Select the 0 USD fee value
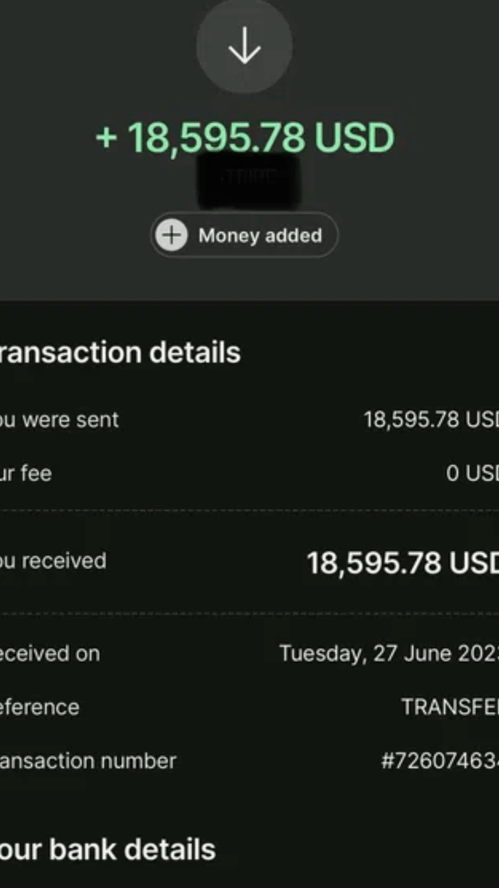Screen dimensions: 499x888 coord(472,473)
